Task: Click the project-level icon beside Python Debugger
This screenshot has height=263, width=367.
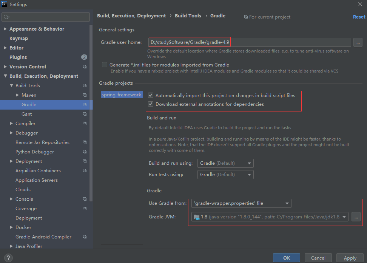Action: pyautogui.click(x=85, y=152)
